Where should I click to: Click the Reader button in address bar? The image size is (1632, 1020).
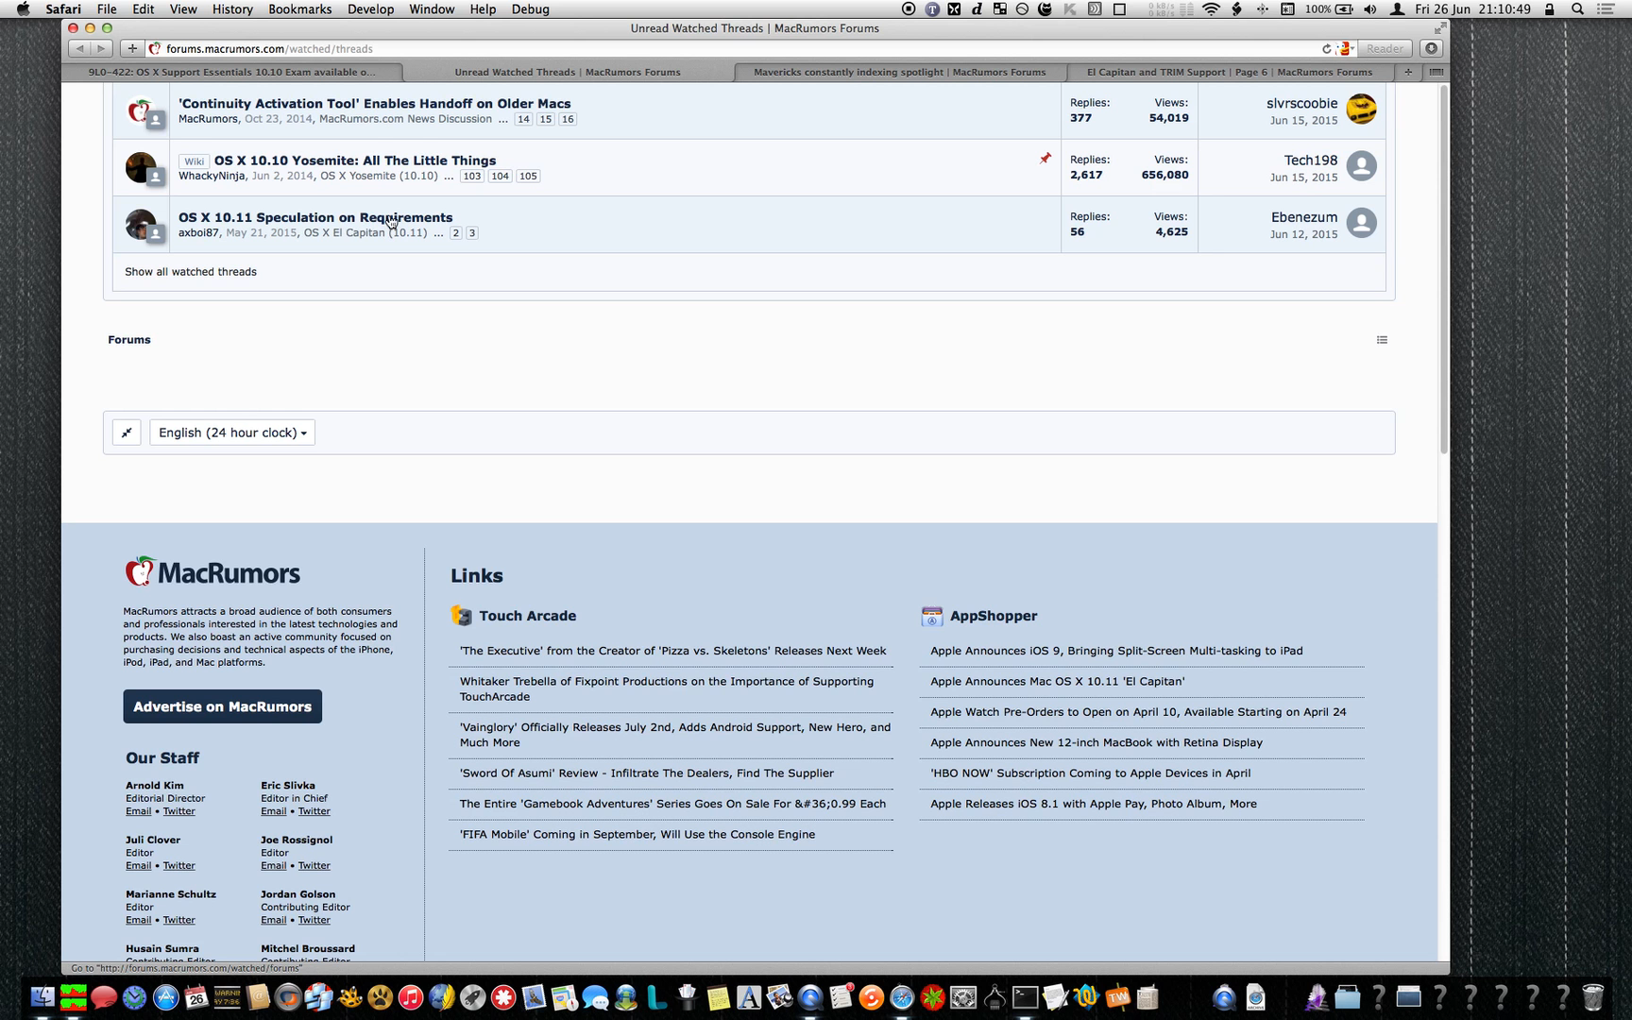coord(1385,48)
